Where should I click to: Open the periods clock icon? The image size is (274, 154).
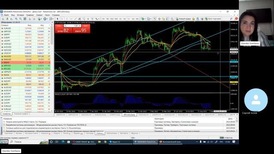(x=45, y=19)
